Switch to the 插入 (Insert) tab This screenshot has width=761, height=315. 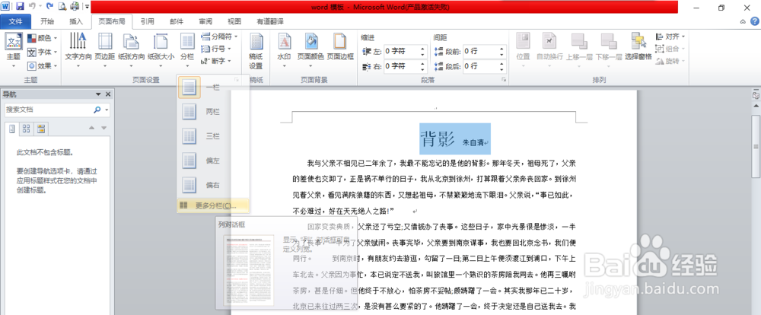tap(76, 21)
